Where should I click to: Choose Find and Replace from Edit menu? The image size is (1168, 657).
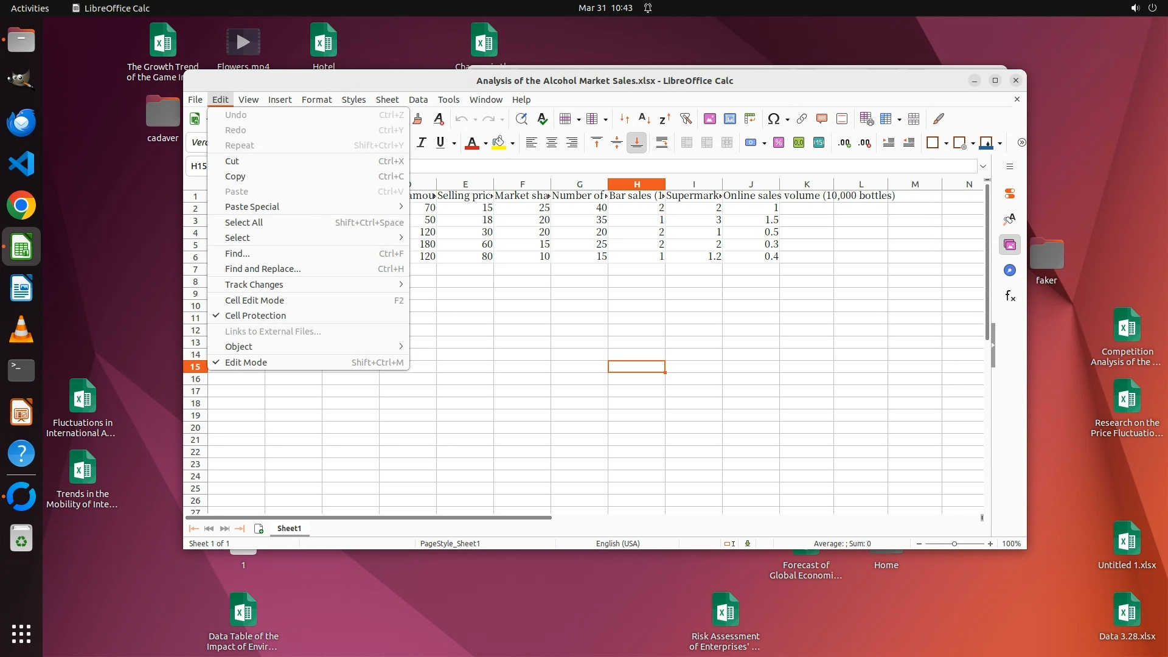(x=263, y=269)
